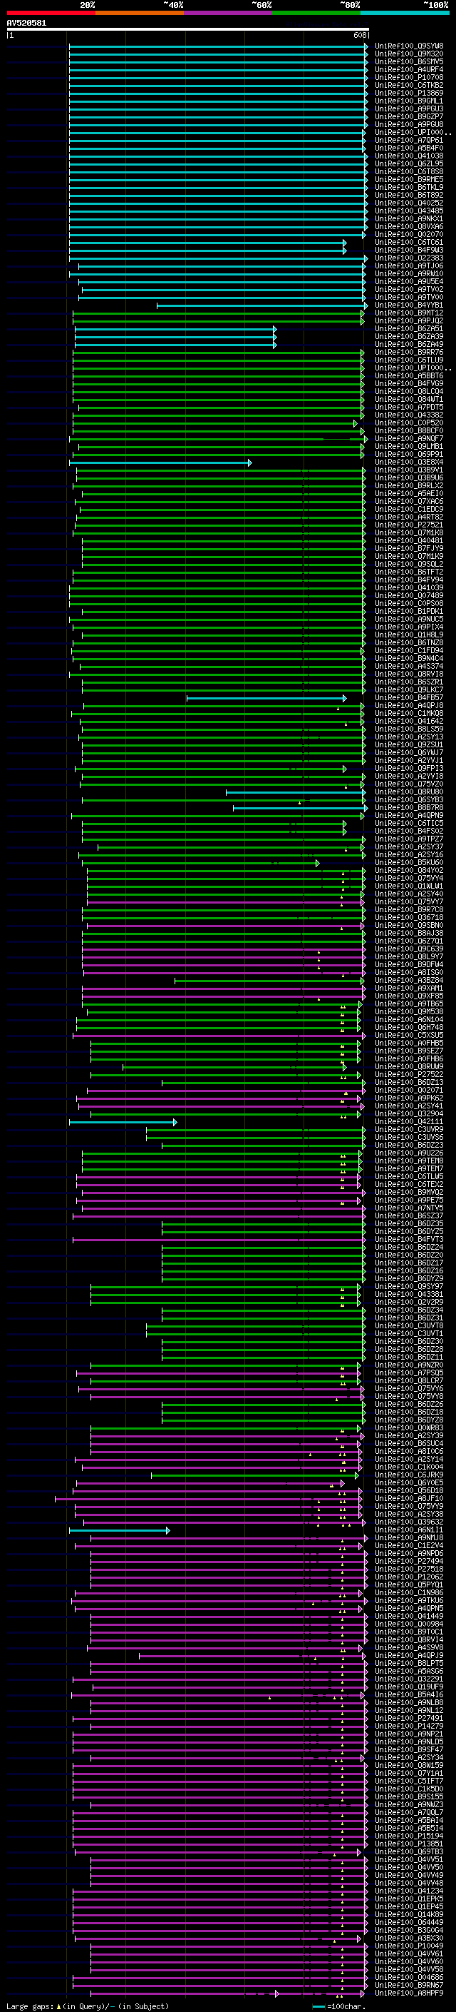
Task: Click the purple ~60% identity legend segment
Action: [x=227, y=13]
